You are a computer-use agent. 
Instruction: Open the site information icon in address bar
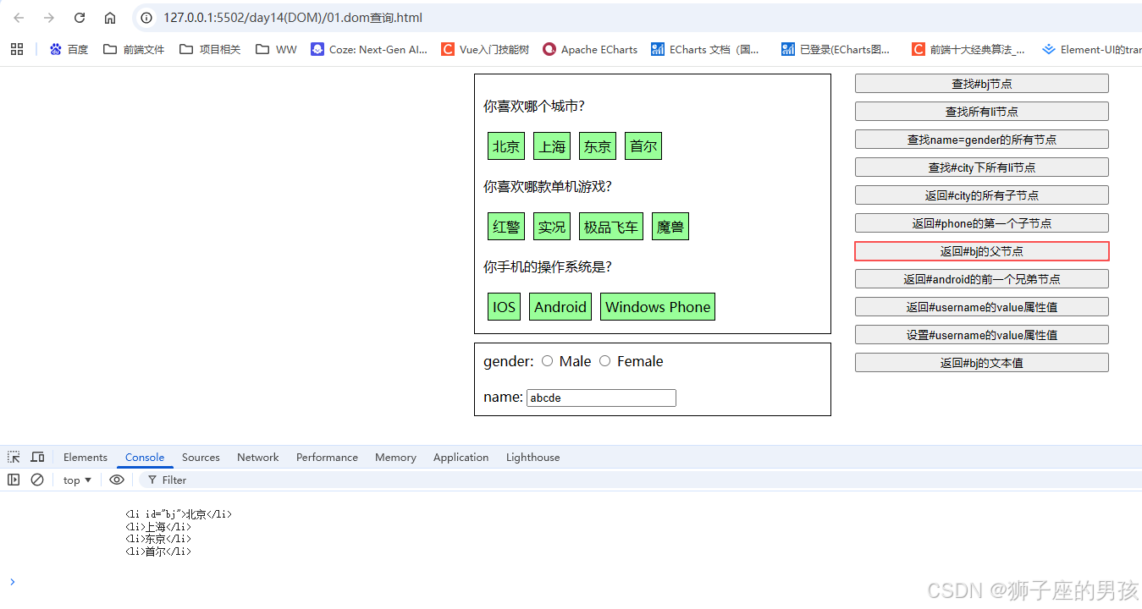point(146,18)
